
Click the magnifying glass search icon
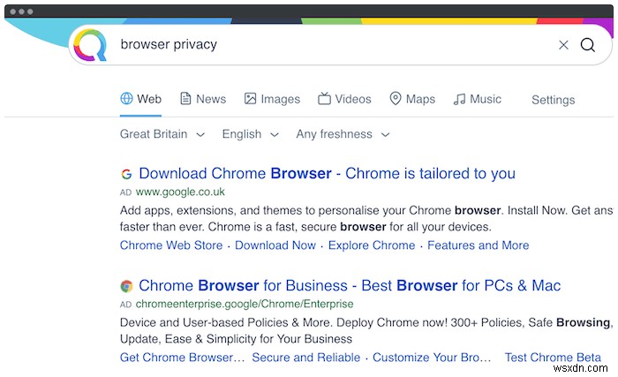pyautogui.click(x=588, y=45)
